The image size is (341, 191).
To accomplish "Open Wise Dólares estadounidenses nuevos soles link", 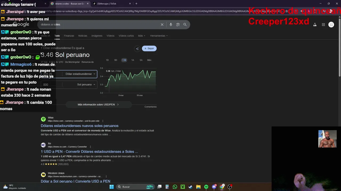I will 80,126.
